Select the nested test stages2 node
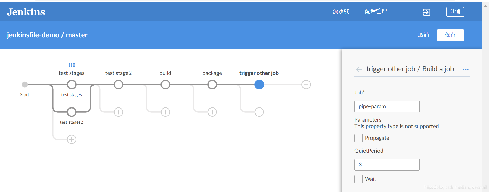The image size is (489, 192). click(x=72, y=112)
